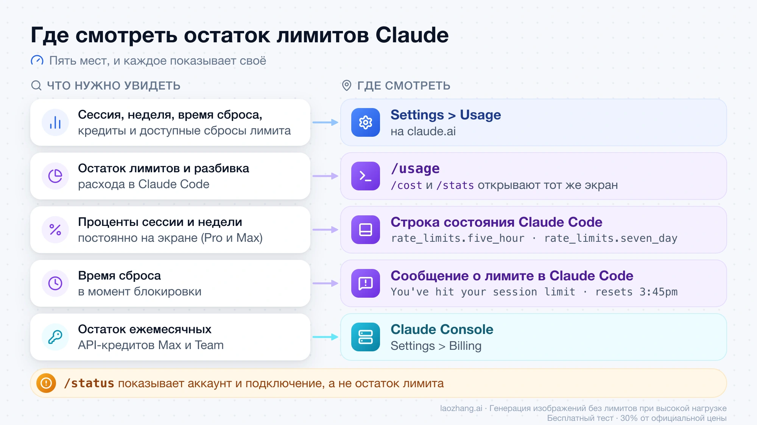Image resolution: width=757 pixels, height=425 pixels.
Task: Click the Settings > Billing text
Action: [436, 346]
